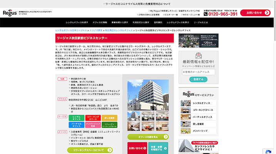Screen dimensions: 276x154
Task: Select the dark green コミュニティミーティングルーム tag
Action: [x=109, y=125]
